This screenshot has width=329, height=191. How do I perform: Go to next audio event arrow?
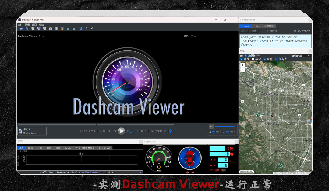tap(113, 172)
